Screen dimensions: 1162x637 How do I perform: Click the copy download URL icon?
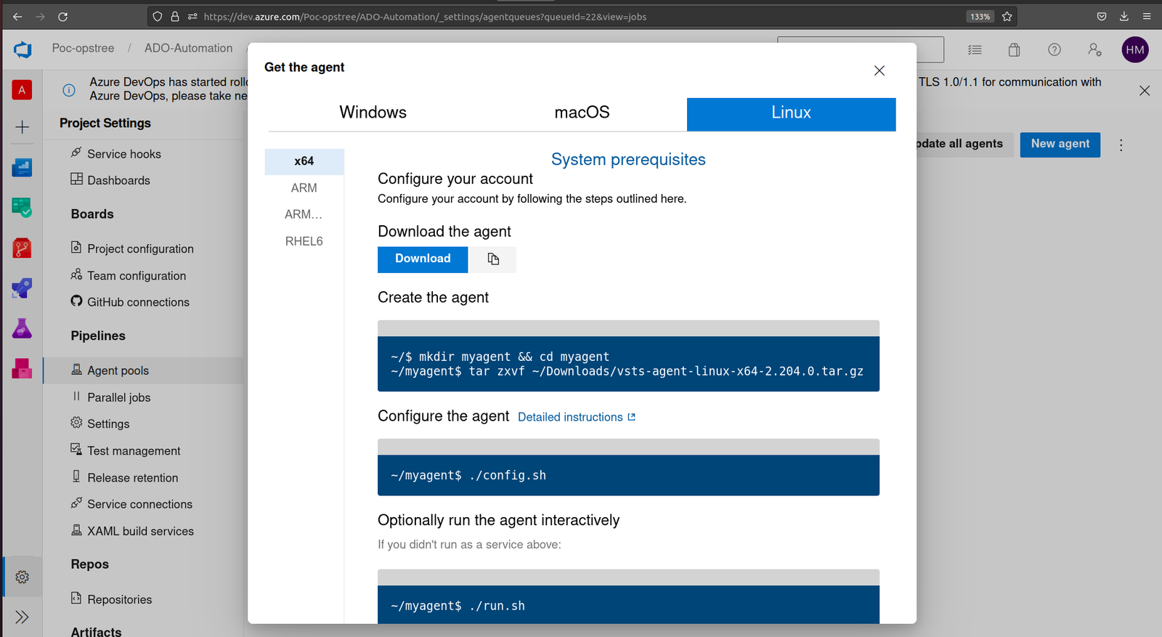pos(493,259)
